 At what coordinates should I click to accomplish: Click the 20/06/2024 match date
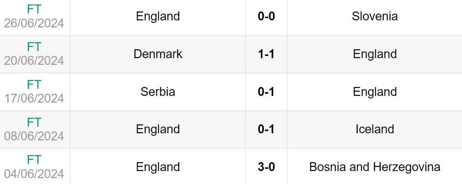pos(34,60)
